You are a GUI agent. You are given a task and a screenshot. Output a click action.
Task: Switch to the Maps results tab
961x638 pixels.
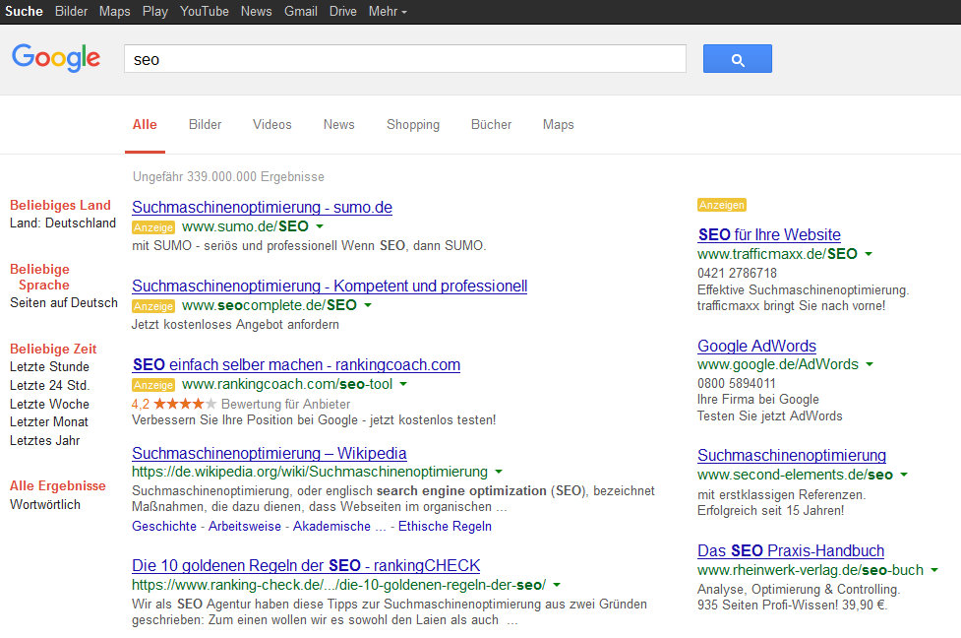pos(559,124)
